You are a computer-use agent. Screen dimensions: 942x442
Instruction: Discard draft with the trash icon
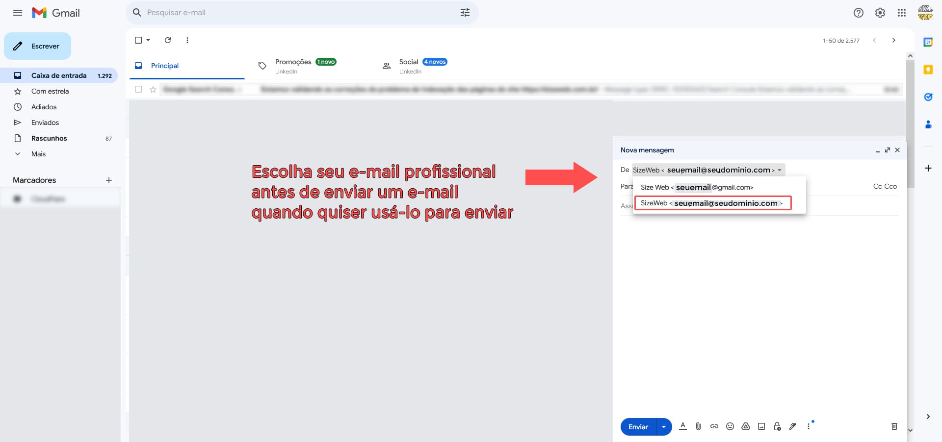pyautogui.click(x=894, y=426)
